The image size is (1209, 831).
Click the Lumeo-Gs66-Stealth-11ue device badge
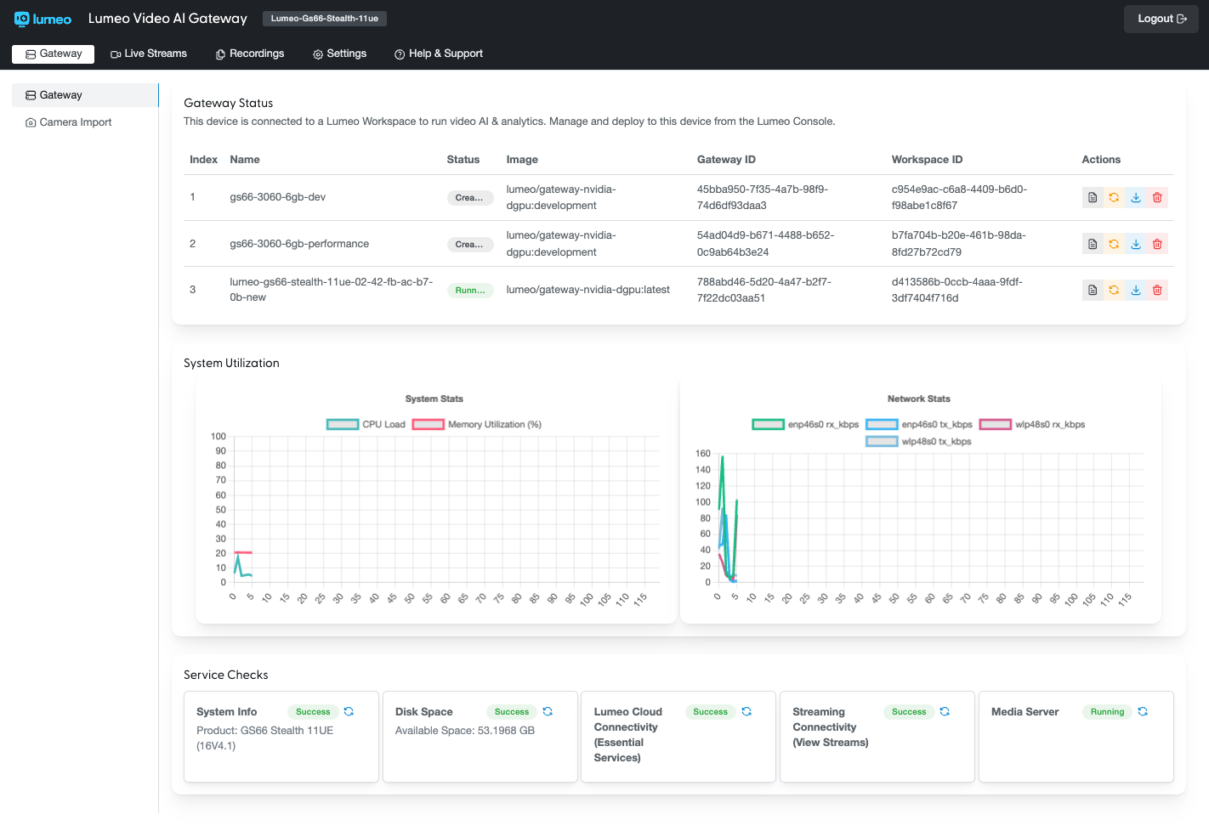point(325,19)
